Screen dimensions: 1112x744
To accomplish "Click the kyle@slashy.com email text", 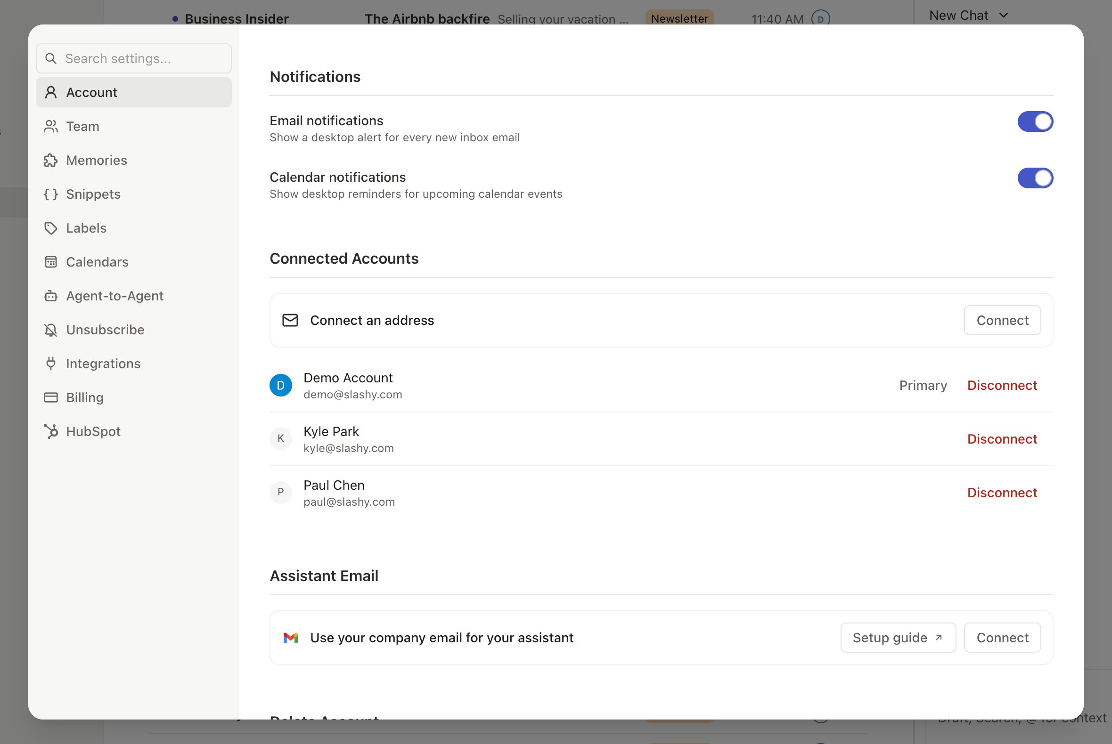I will click(349, 448).
